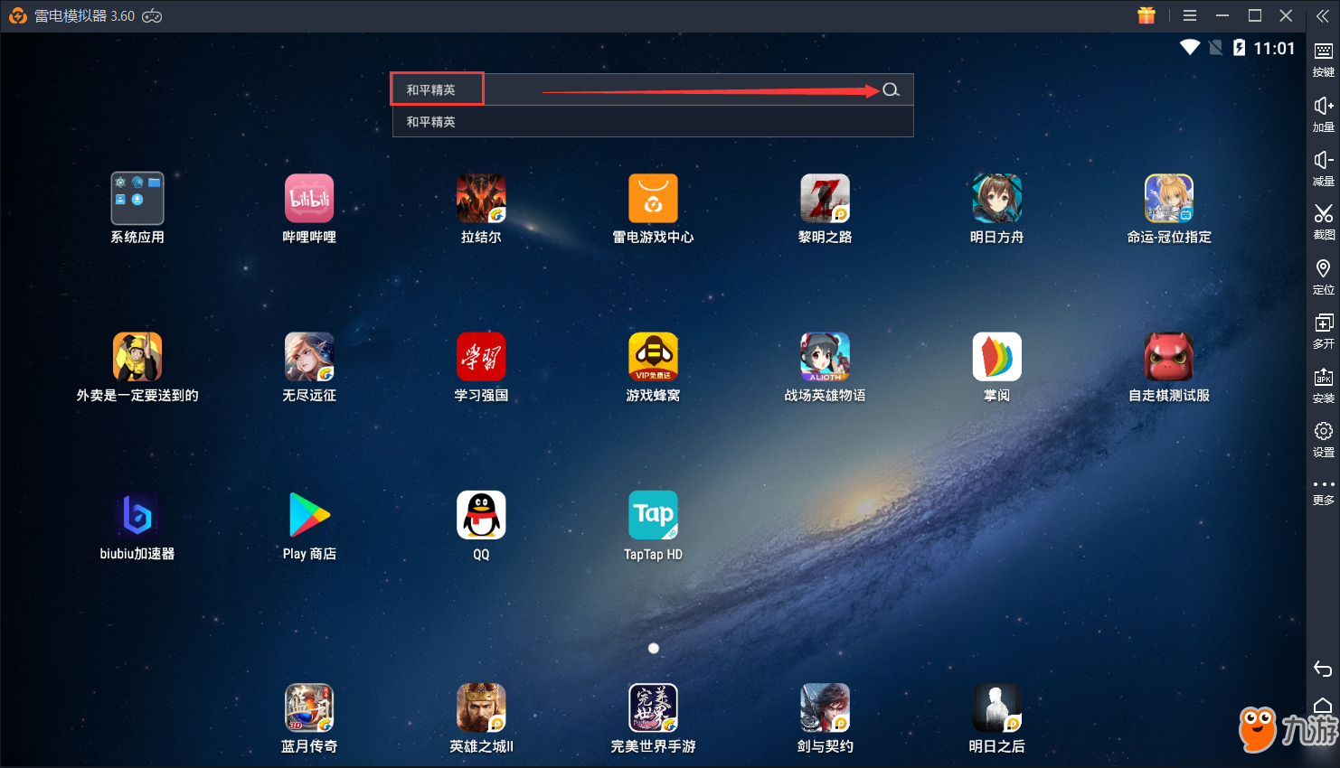
Task: Take a screenshot with 截图 tool
Action: coord(1323,222)
